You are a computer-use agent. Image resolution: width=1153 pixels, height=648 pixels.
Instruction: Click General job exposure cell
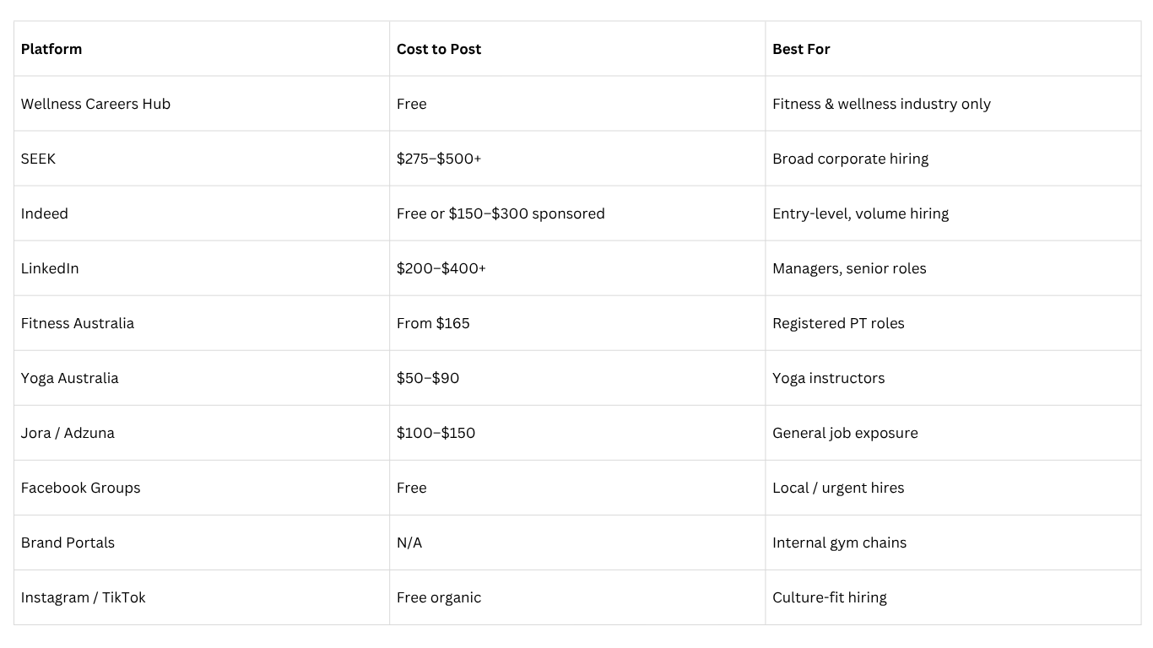[x=845, y=433]
